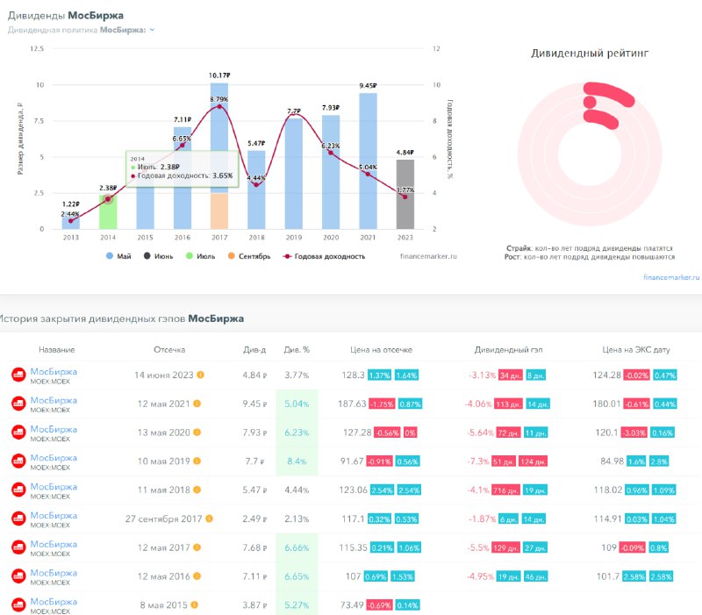Sort by the Цена на отсечке header
This screenshot has height=615, width=702.
(381, 349)
